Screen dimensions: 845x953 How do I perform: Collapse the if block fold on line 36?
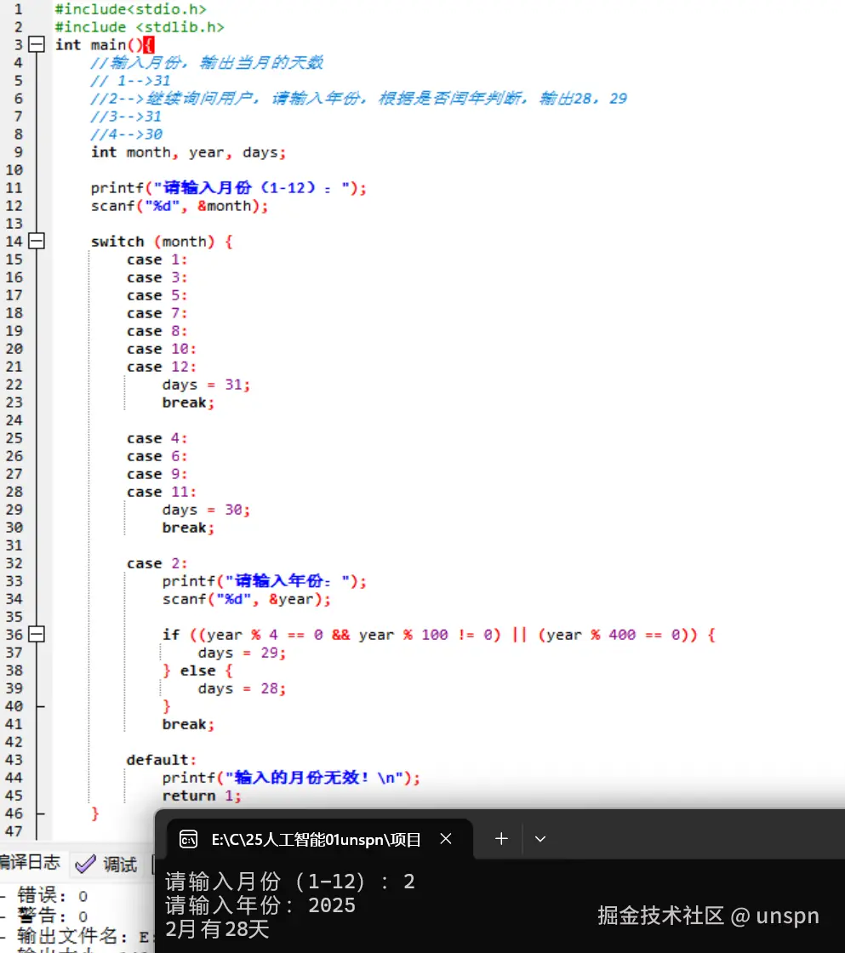coord(37,635)
